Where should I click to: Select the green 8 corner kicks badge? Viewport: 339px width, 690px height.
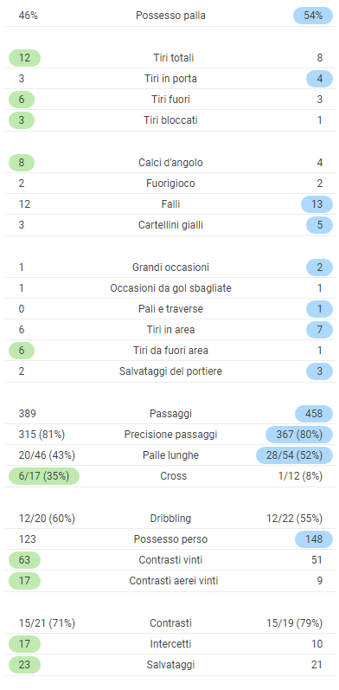point(22,163)
